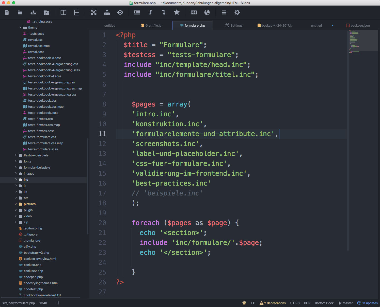Fold the code with the up arrow icon
This screenshot has height=307, width=380.
coord(150,12)
